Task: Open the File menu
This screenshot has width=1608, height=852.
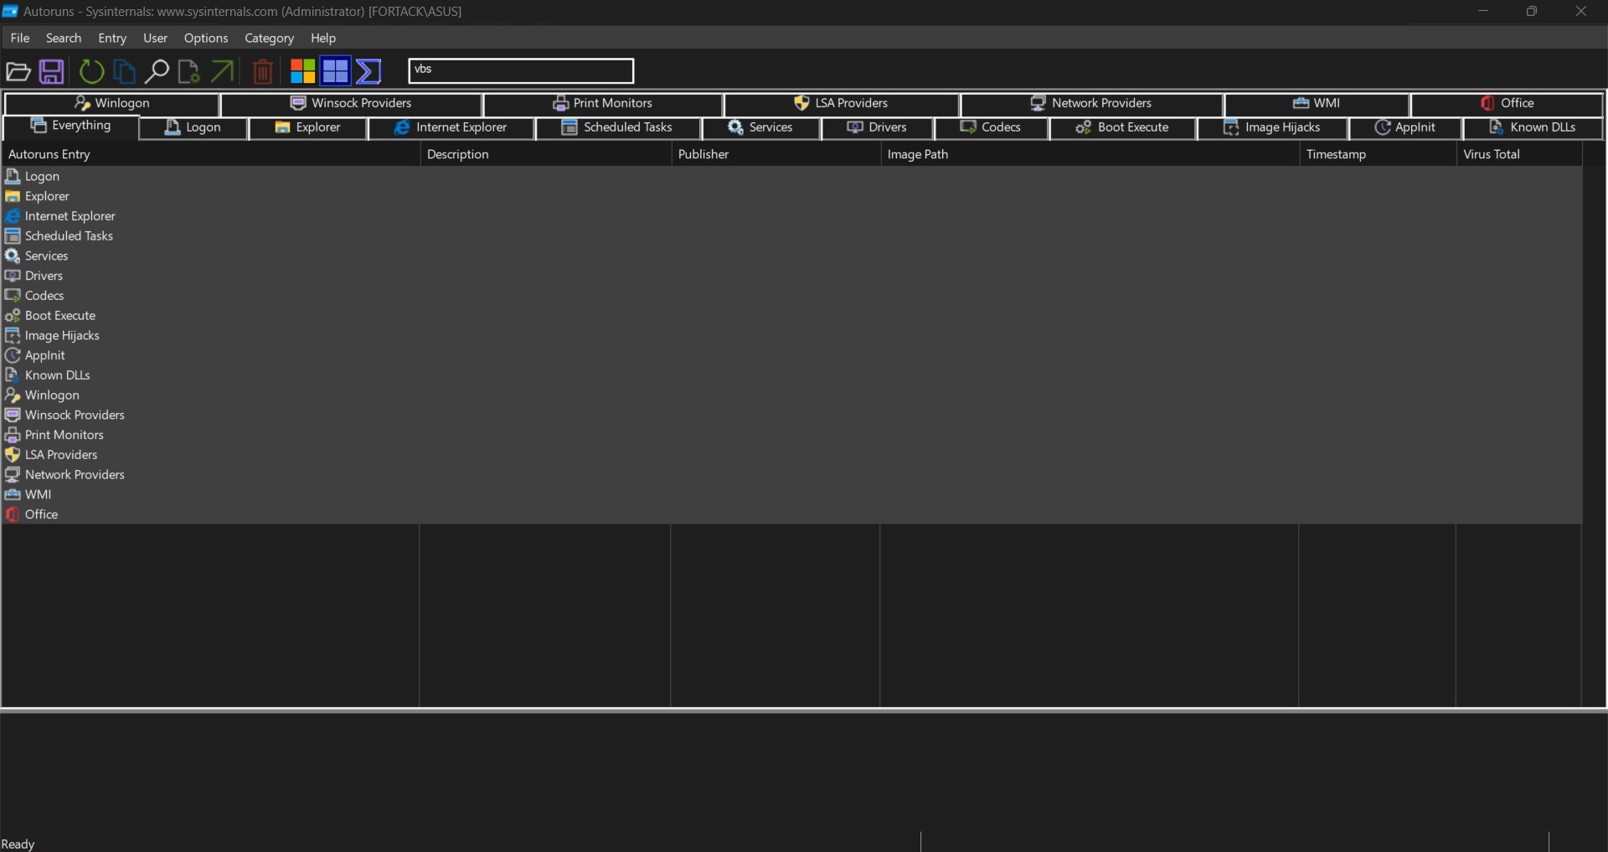Action: [20, 38]
